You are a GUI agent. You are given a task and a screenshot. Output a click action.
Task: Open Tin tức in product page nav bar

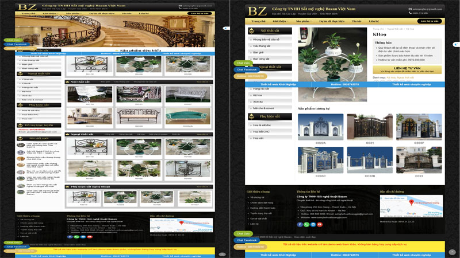click(356, 21)
